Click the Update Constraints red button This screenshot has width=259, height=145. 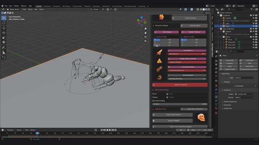coord(180,85)
